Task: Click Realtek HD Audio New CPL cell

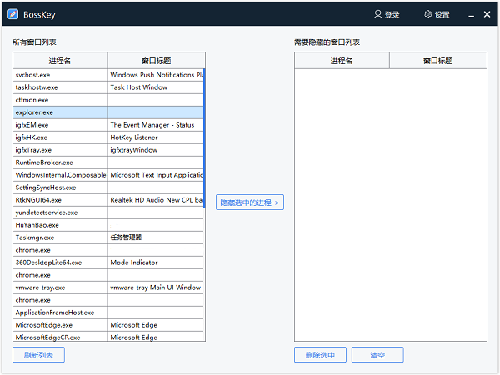Action: point(156,200)
